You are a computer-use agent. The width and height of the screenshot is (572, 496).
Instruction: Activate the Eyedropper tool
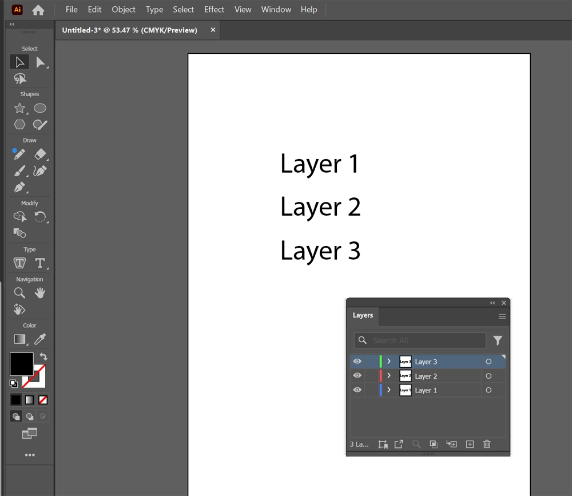coord(40,339)
